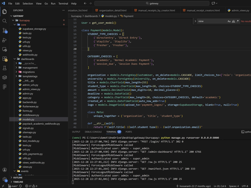
Task: Toggle Use Regular Expression in find widget
Action: [x=238, y=21]
